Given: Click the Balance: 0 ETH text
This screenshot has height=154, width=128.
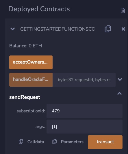Looking at the screenshot, I should tap(25, 46).
